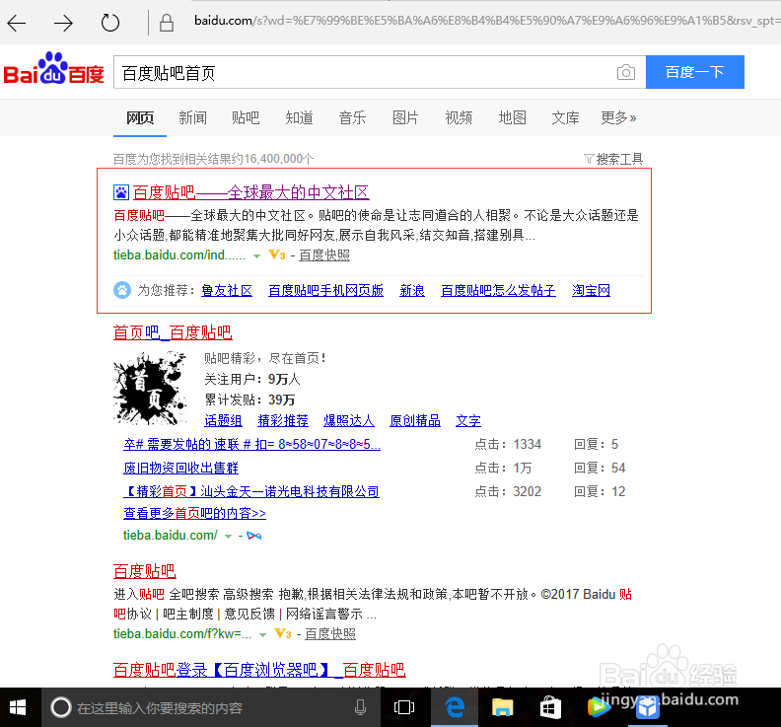Click the paw recommendation icon before 为您推荐
The height and width of the screenshot is (727, 781).
tap(122, 290)
